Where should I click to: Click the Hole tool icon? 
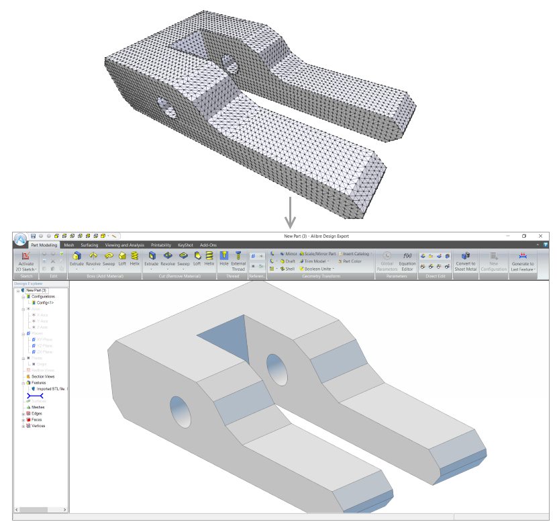click(x=224, y=259)
